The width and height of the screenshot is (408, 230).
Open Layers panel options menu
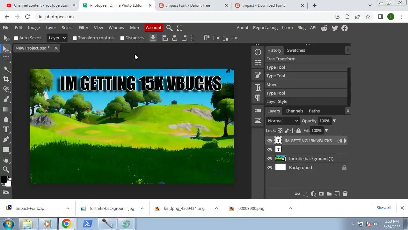348,111
